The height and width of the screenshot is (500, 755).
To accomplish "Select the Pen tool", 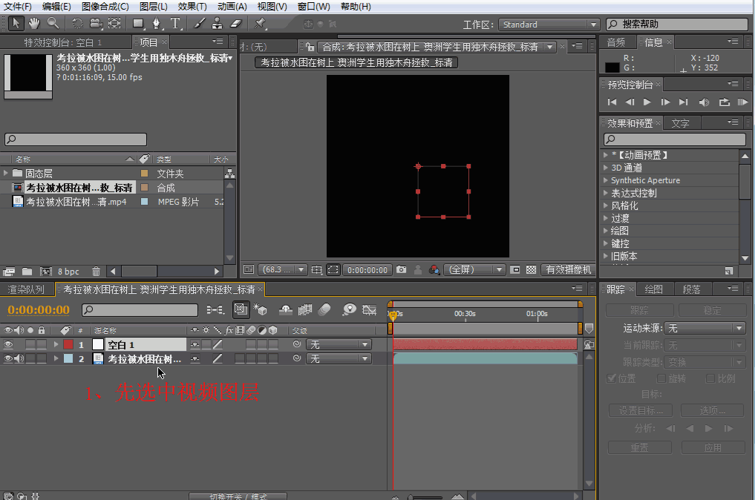I will (x=157, y=23).
